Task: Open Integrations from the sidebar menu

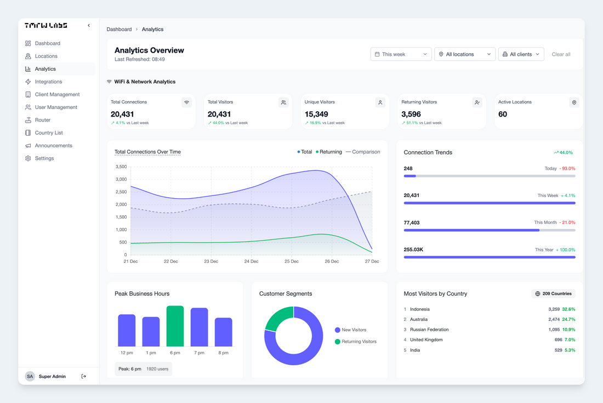Action: [58, 82]
